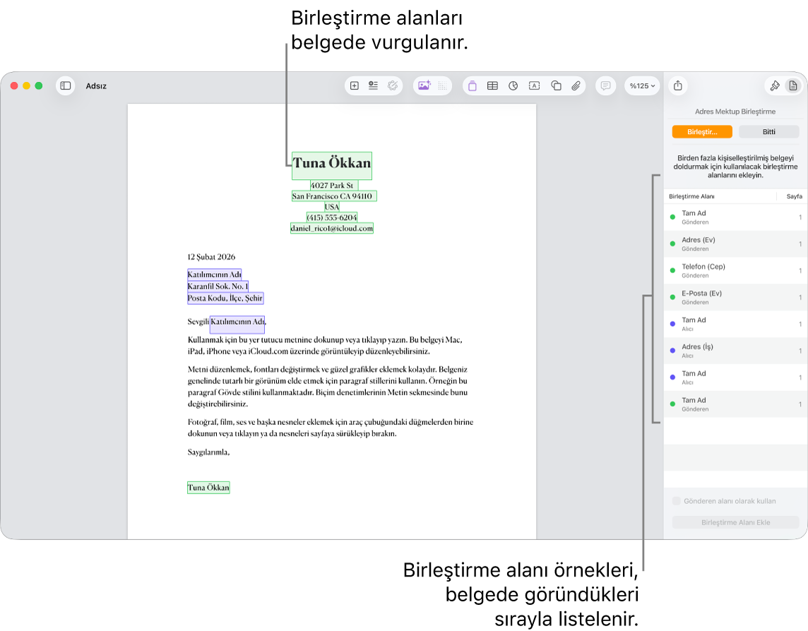Open the Format paintbrush inspector
Image resolution: width=808 pixels, height=631 pixels.
(775, 85)
